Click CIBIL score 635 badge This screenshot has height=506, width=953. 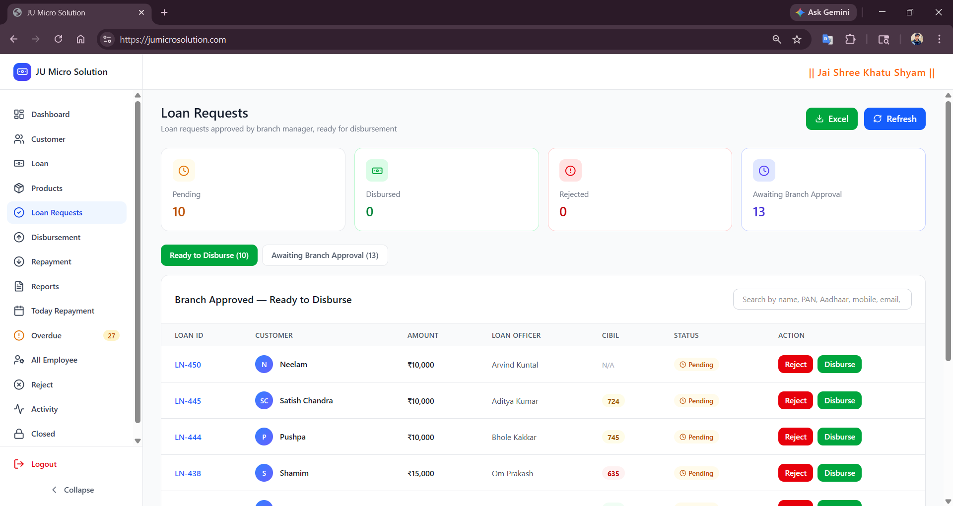tap(613, 473)
